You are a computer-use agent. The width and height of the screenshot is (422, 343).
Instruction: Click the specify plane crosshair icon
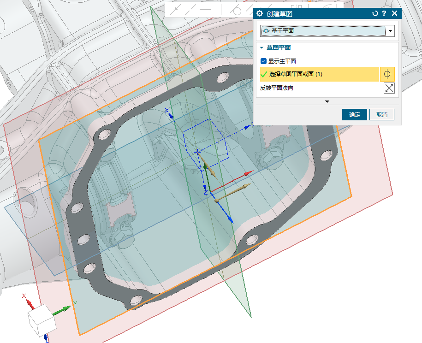pos(387,74)
